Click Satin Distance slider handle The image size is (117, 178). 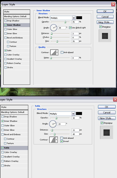pos(52,130)
